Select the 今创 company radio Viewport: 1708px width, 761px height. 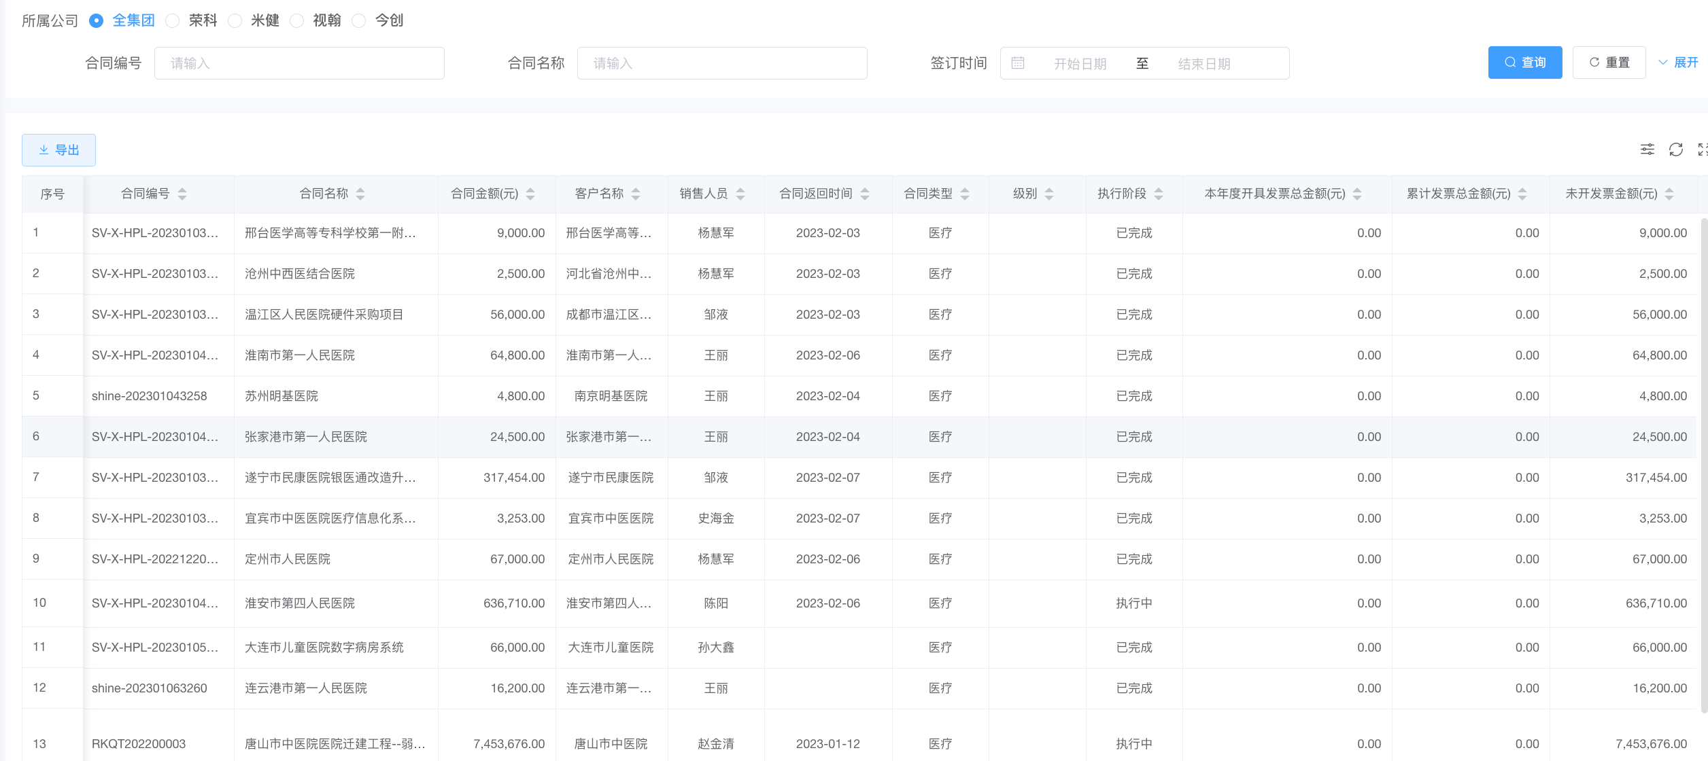tap(359, 21)
